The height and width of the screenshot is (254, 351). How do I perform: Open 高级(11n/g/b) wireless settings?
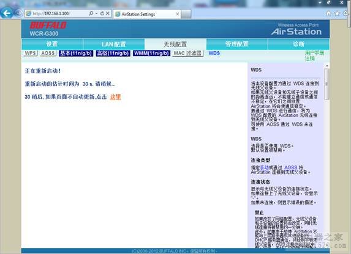point(113,53)
